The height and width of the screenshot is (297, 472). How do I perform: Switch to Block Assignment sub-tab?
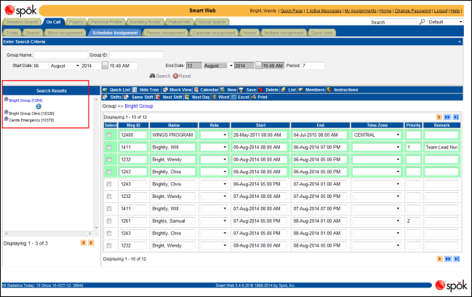[65, 33]
